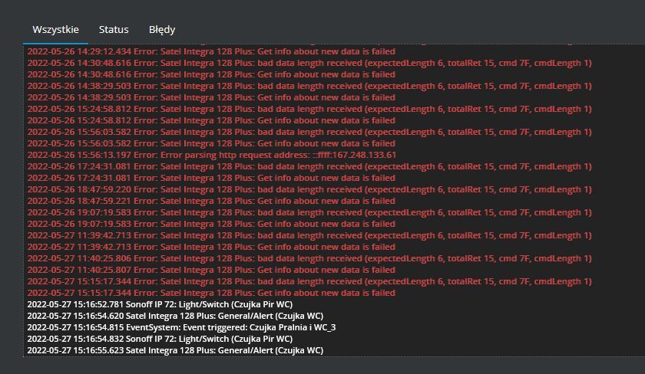Click the 15:24:58.812 Get info failed entry
The image size is (645, 374).
211,120
